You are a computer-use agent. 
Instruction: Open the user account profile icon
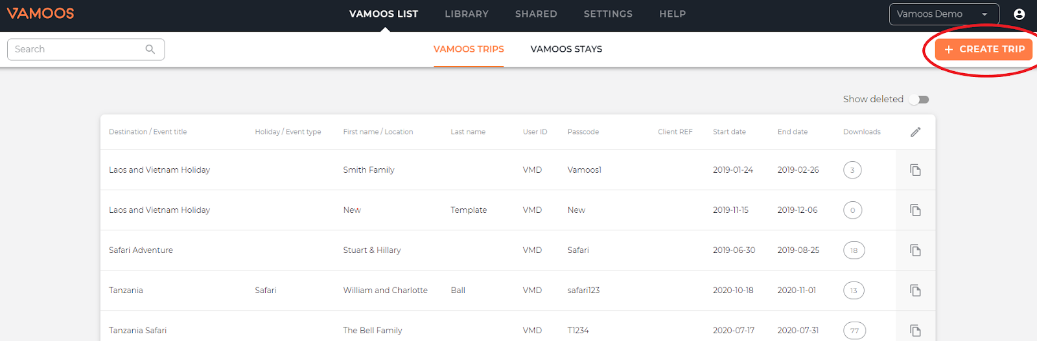click(1020, 14)
